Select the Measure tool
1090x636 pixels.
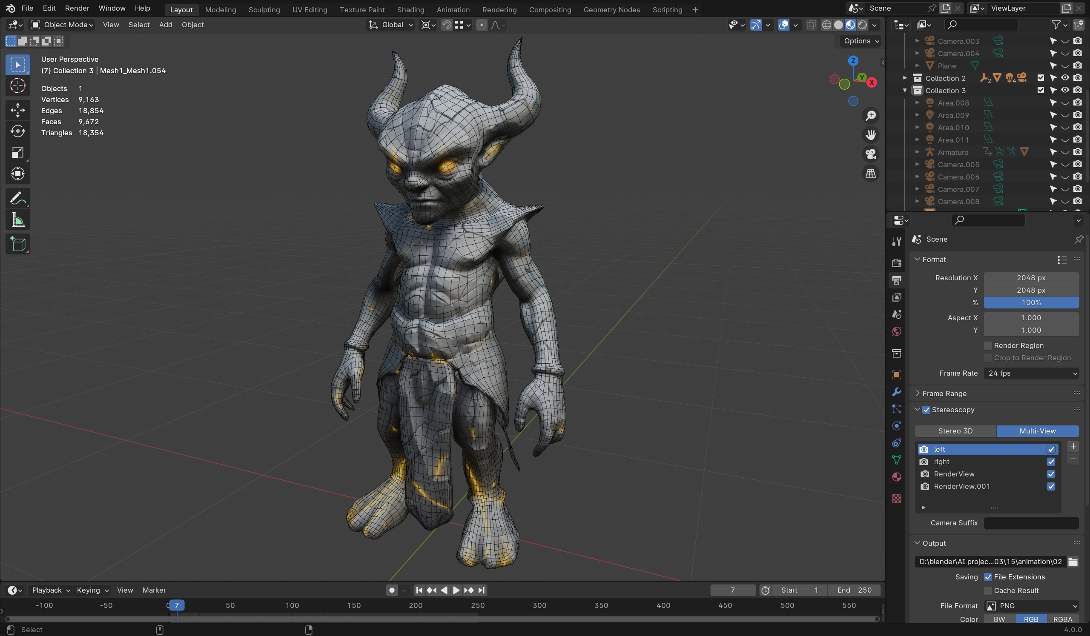(x=18, y=220)
